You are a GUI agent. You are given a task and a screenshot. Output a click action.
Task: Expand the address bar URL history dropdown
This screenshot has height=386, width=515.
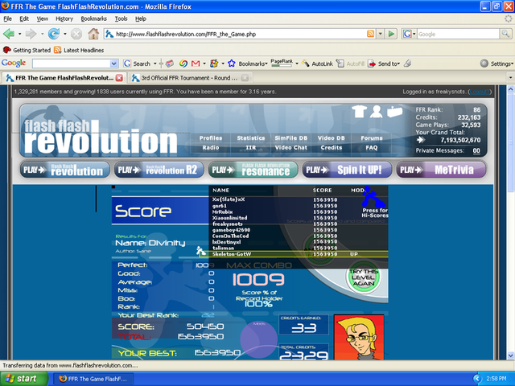381,34
